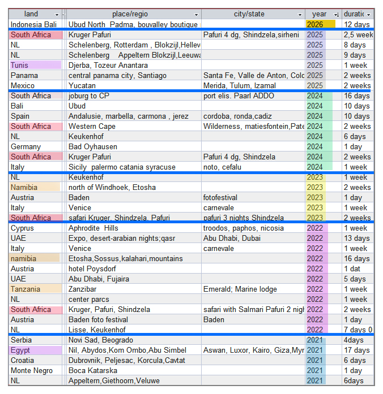Screen dimensions: 383x394
Task: Select the beige Tanzania land cell
Action: click(x=35, y=289)
